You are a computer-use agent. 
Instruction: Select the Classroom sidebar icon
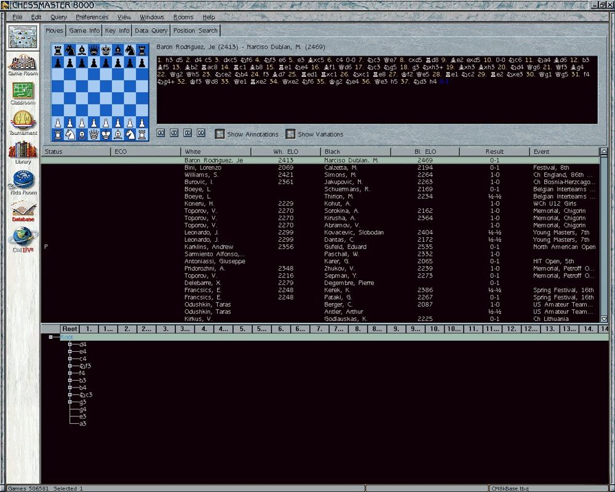coord(22,91)
